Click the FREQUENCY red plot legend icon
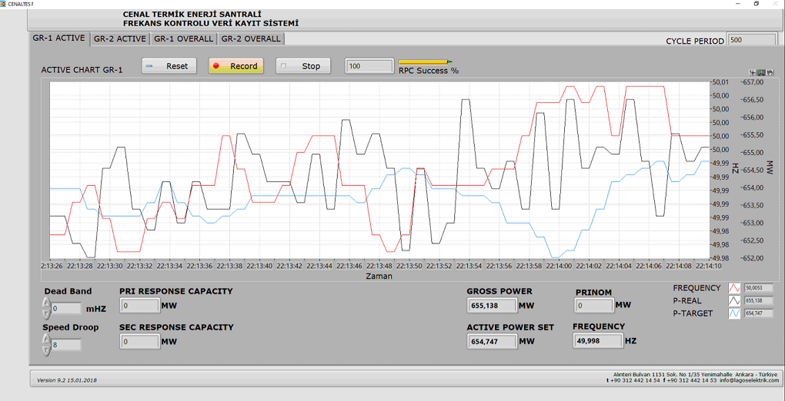Image resolution: width=785 pixels, height=401 pixels. [x=734, y=289]
